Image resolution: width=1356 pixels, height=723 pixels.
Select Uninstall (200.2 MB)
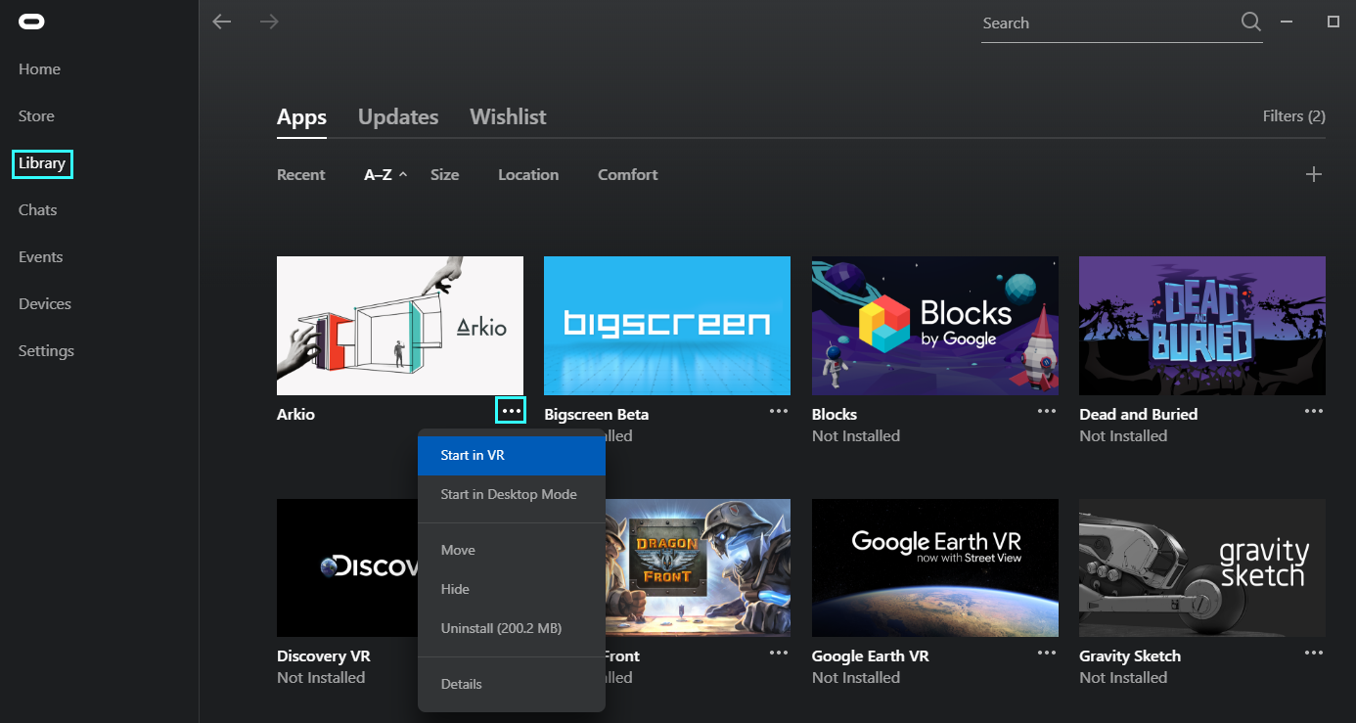pyautogui.click(x=512, y=629)
